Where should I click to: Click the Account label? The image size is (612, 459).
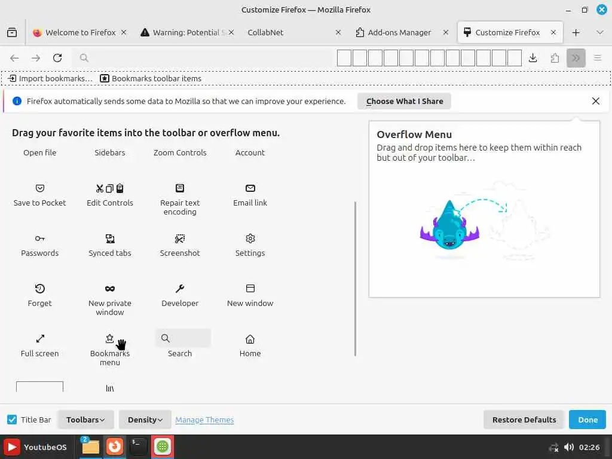click(250, 152)
